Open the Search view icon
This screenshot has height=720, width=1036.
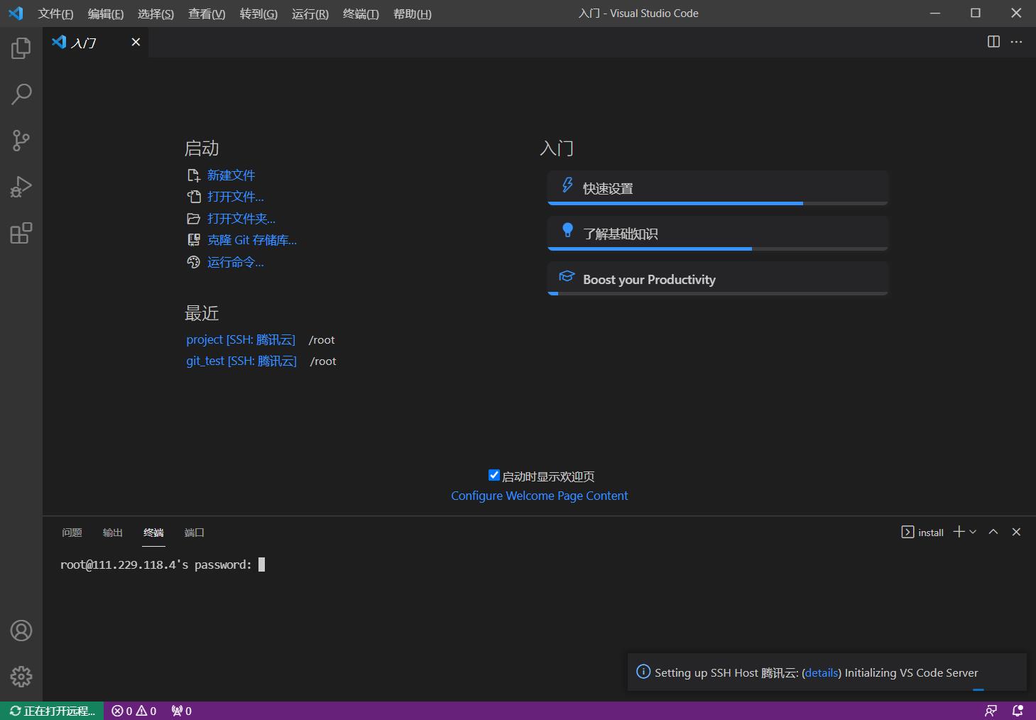pos(21,94)
